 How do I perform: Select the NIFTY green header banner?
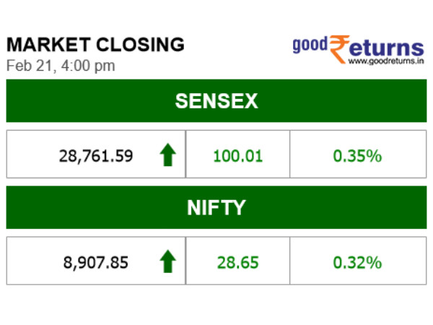pos(216,208)
